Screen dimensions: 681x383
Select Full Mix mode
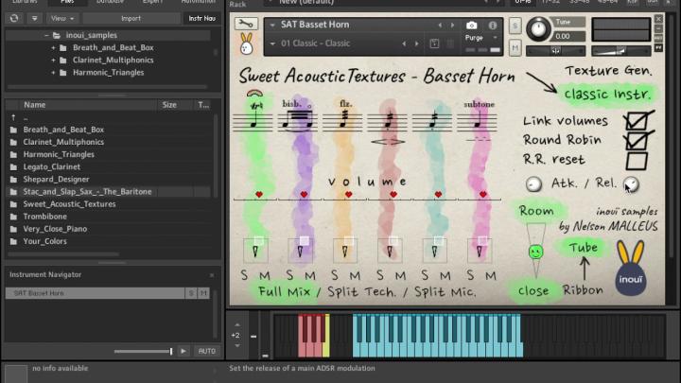point(284,291)
